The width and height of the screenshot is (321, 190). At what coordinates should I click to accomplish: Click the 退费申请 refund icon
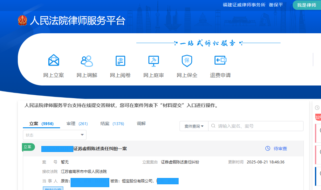[220, 60]
